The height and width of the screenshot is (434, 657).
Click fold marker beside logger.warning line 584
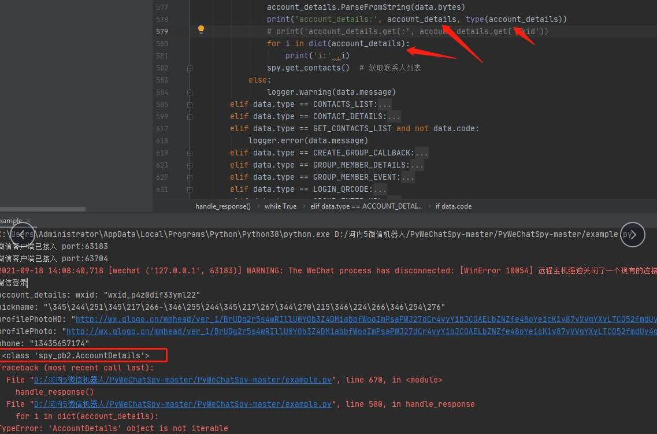(190, 92)
